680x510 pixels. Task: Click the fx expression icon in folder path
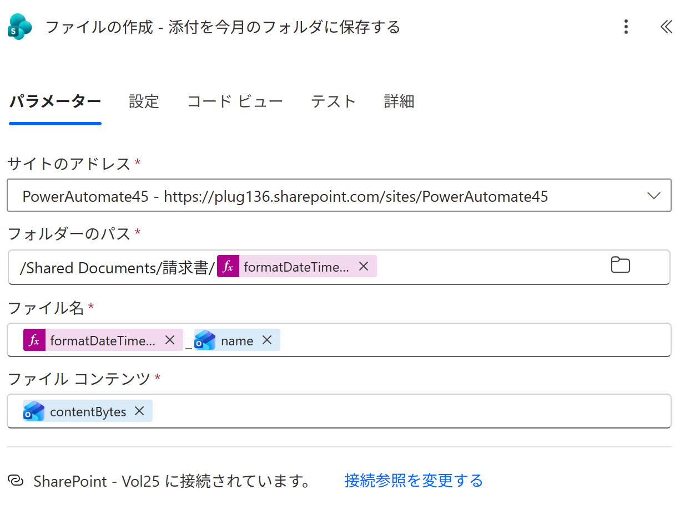coord(228,267)
